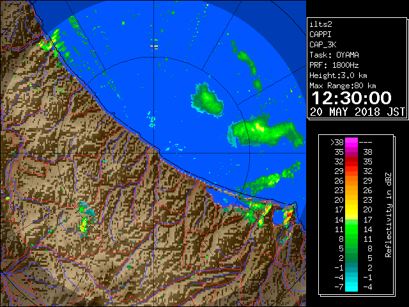This screenshot has width=409, height=307.
Task: Click the cyan -7 dBZ legend swatch
Action: (x=351, y=287)
